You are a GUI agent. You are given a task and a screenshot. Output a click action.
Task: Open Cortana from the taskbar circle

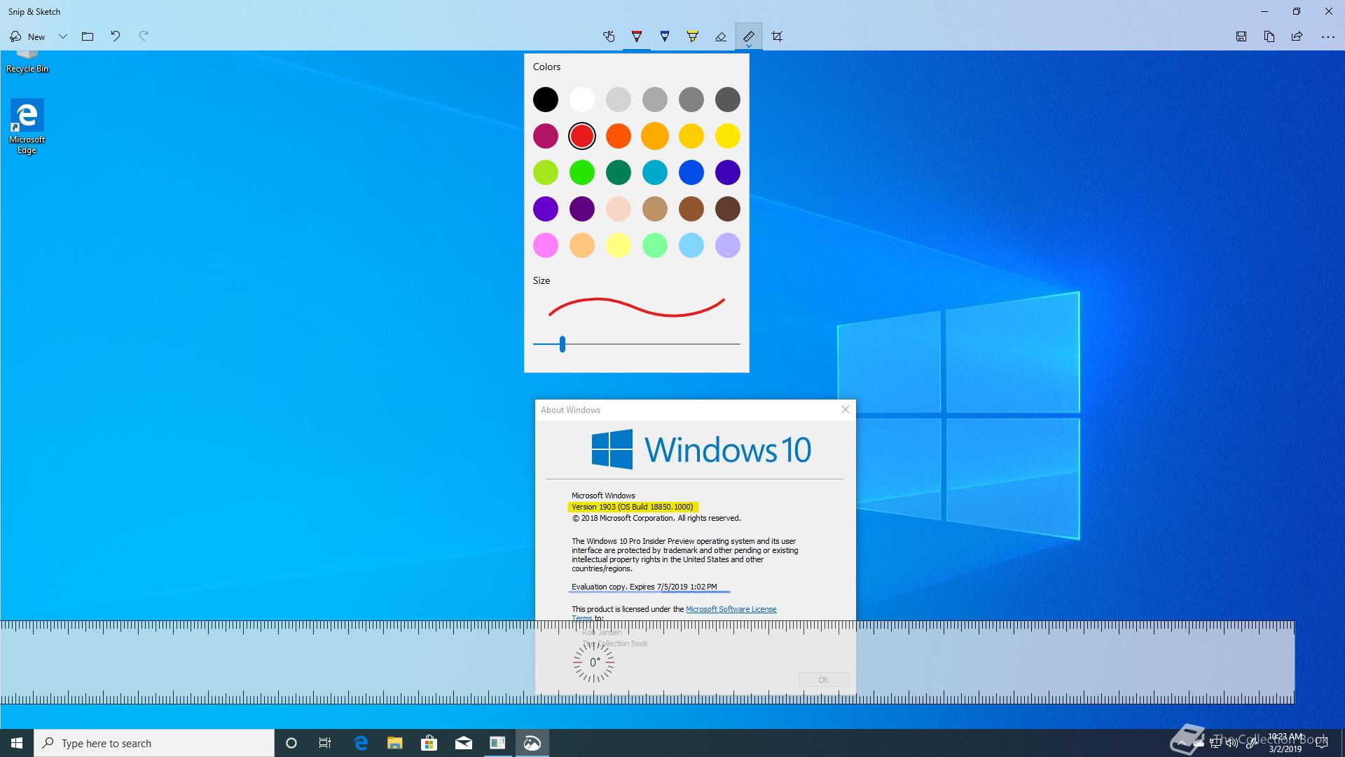point(291,743)
